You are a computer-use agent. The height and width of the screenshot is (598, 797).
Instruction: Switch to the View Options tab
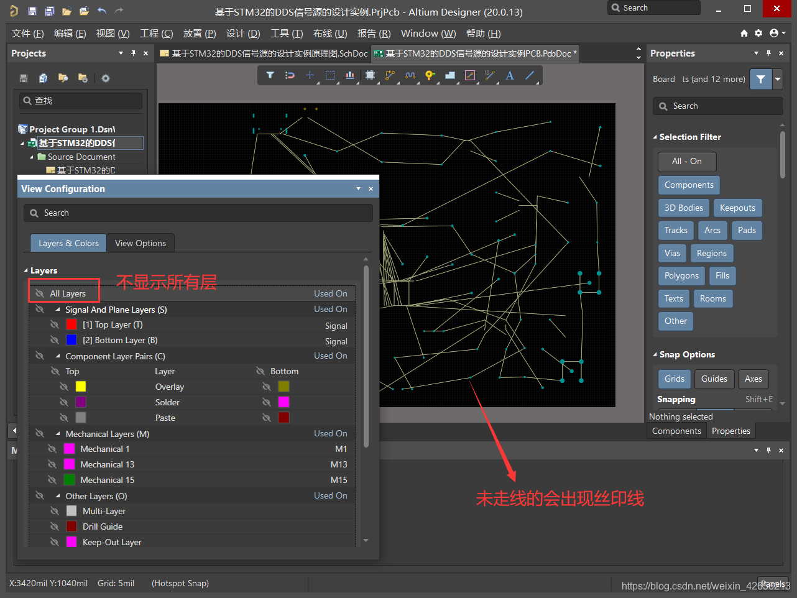coord(141,243)
